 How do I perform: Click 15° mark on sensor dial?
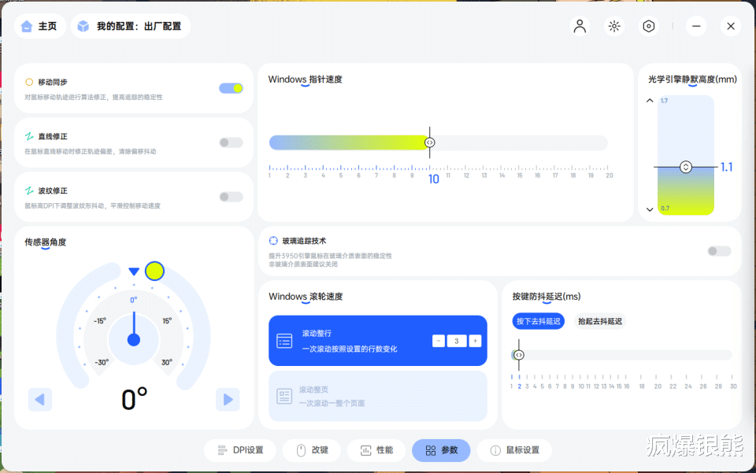pyautogui.click(x=167, y=321)
